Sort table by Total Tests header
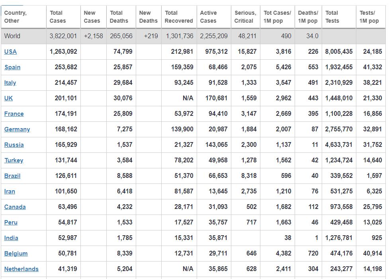The width and height of the screenshot is (391, 279). (339, 17)
